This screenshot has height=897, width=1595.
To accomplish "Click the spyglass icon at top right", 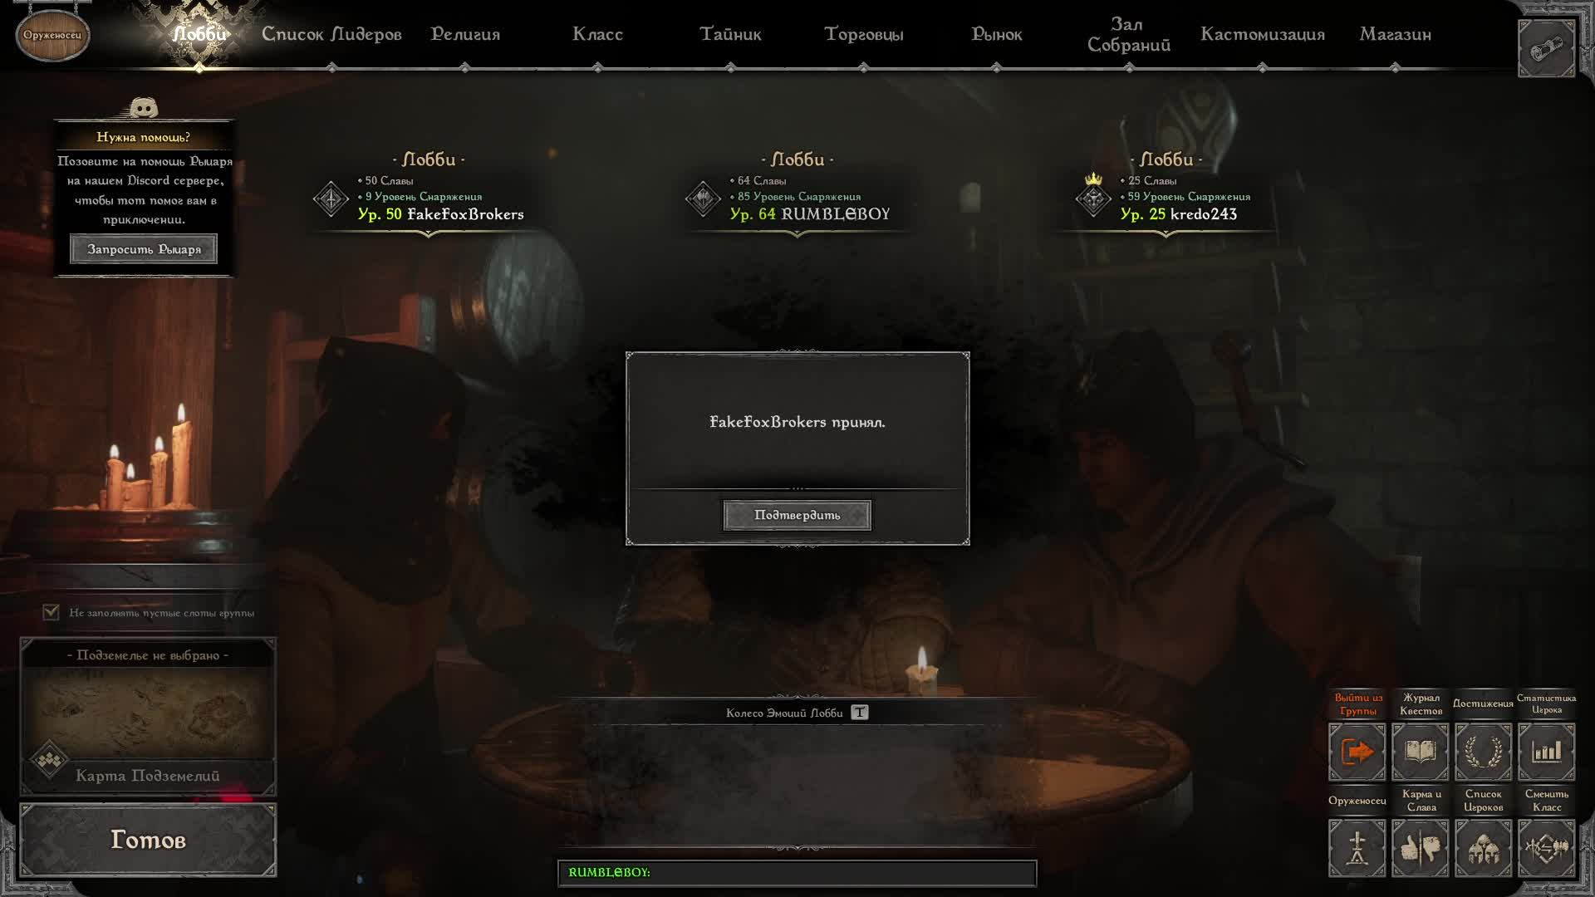I will pos(1547,49).
